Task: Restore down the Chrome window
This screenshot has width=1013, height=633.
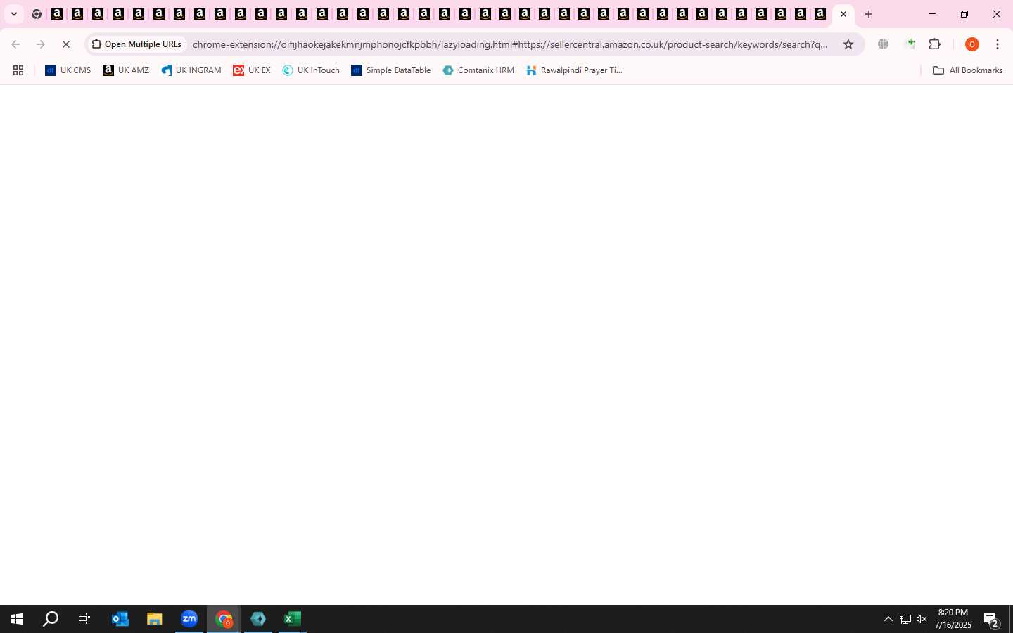Action: pyautogui.click(x=964, y=14)
